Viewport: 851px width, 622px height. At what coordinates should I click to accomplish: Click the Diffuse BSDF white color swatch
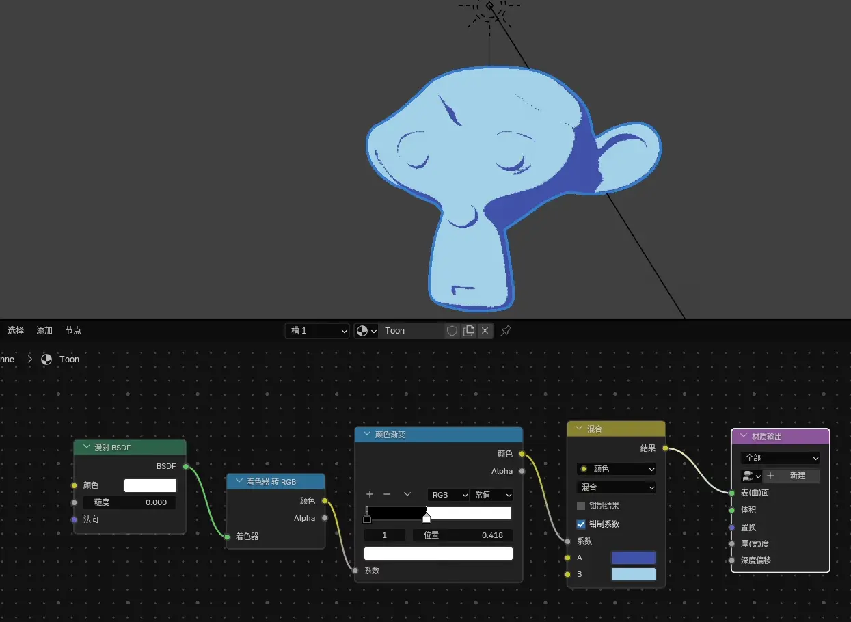point(150,485)
